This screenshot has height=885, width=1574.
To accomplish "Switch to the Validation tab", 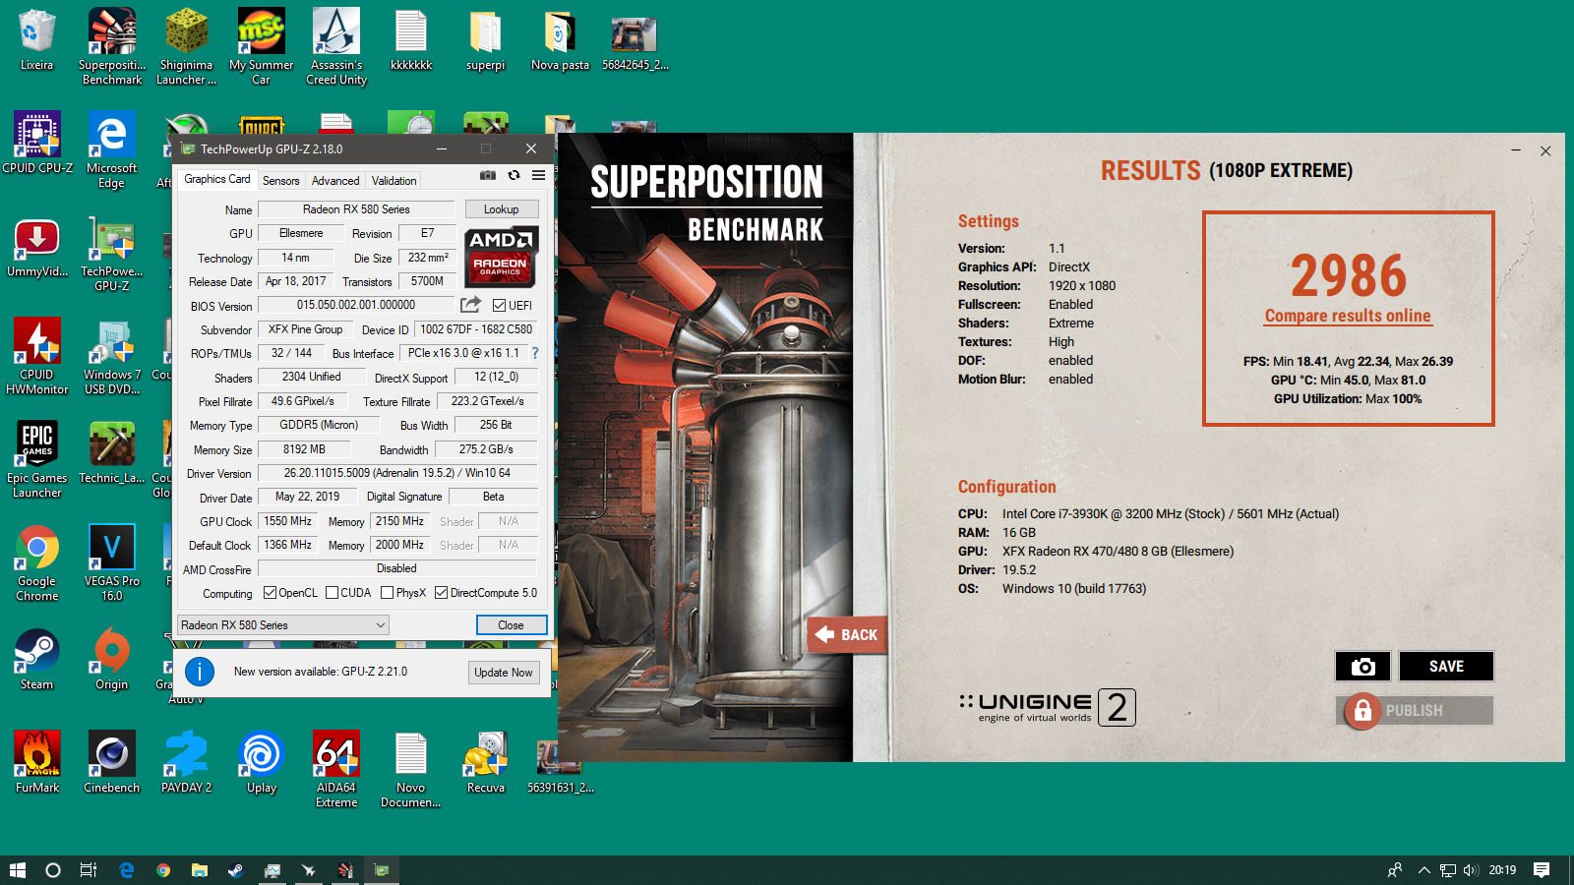I will pos(394,181).
